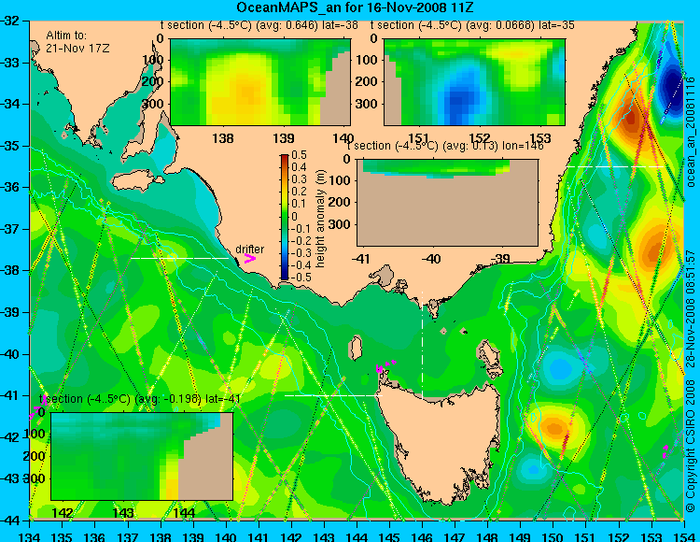
Task: Click the 't section (avg: 0.646) lat=-38' heading
Action: tap(259, 25)
